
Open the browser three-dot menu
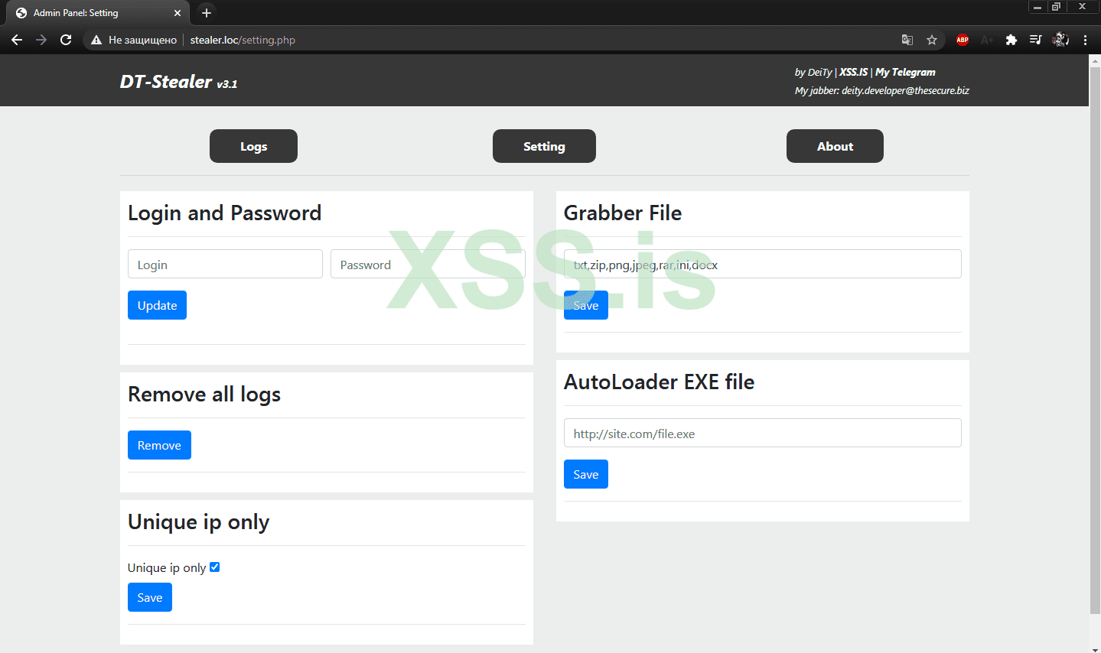point(1085,40)
